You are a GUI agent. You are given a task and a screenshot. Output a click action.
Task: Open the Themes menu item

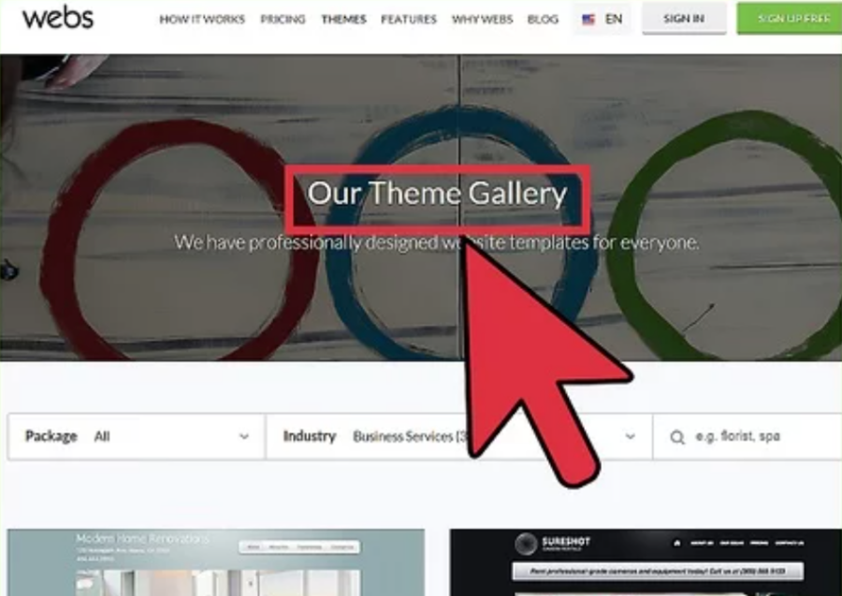(343, 20)
